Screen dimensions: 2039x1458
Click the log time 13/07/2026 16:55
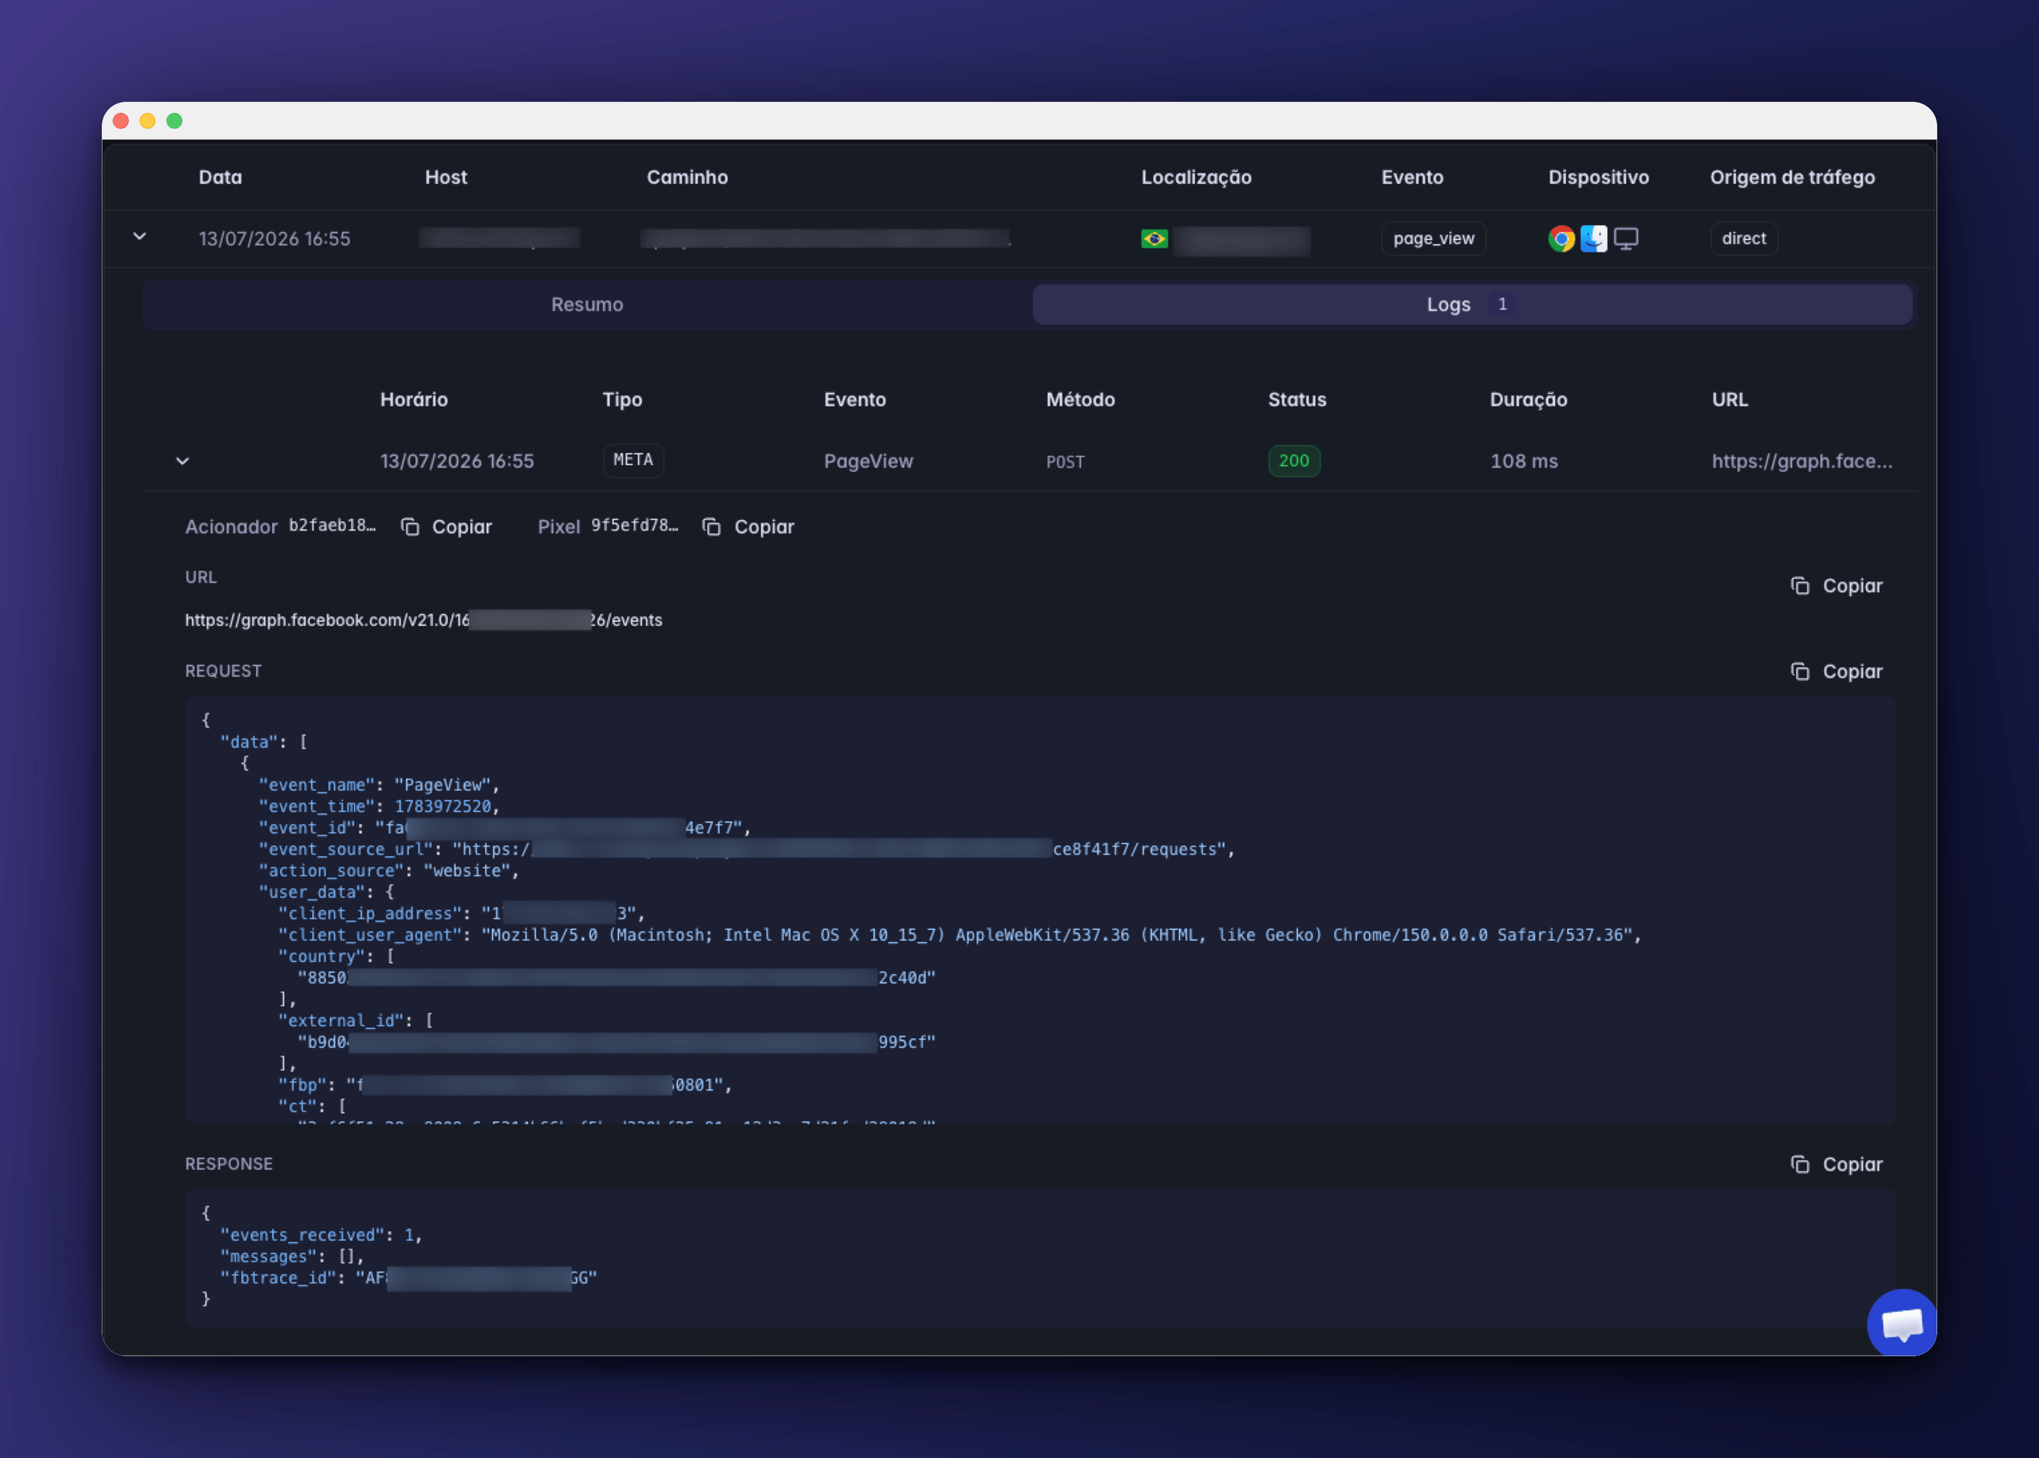(x=456, y=461)
